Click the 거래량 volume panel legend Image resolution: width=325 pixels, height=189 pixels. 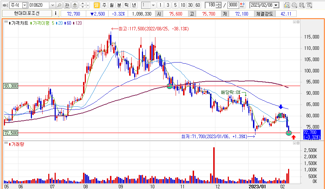[18, 144]
